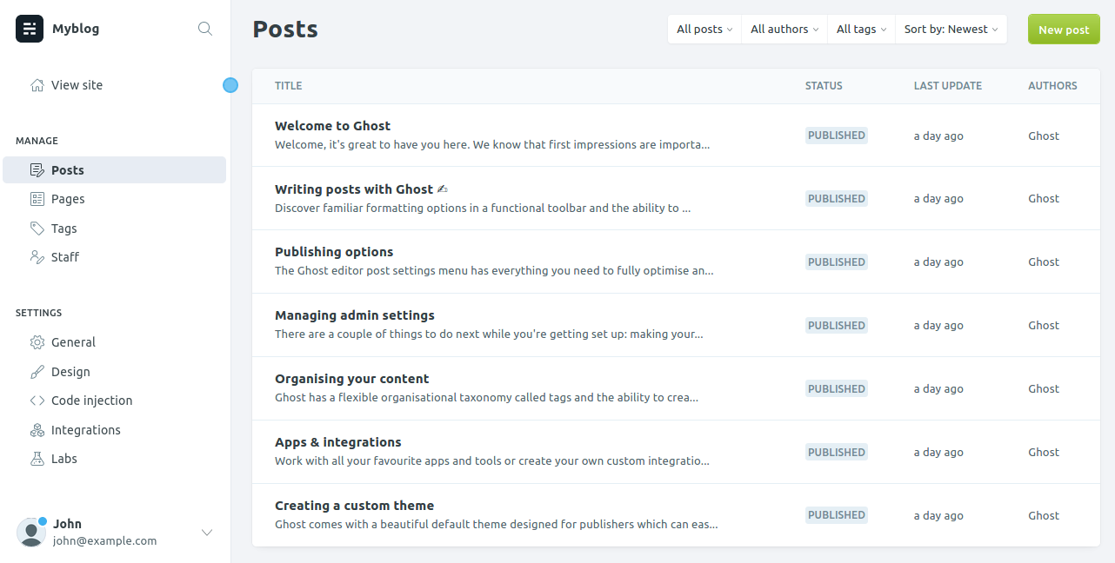
Task: Click the General settings gear icon
Action: point(37,342)
